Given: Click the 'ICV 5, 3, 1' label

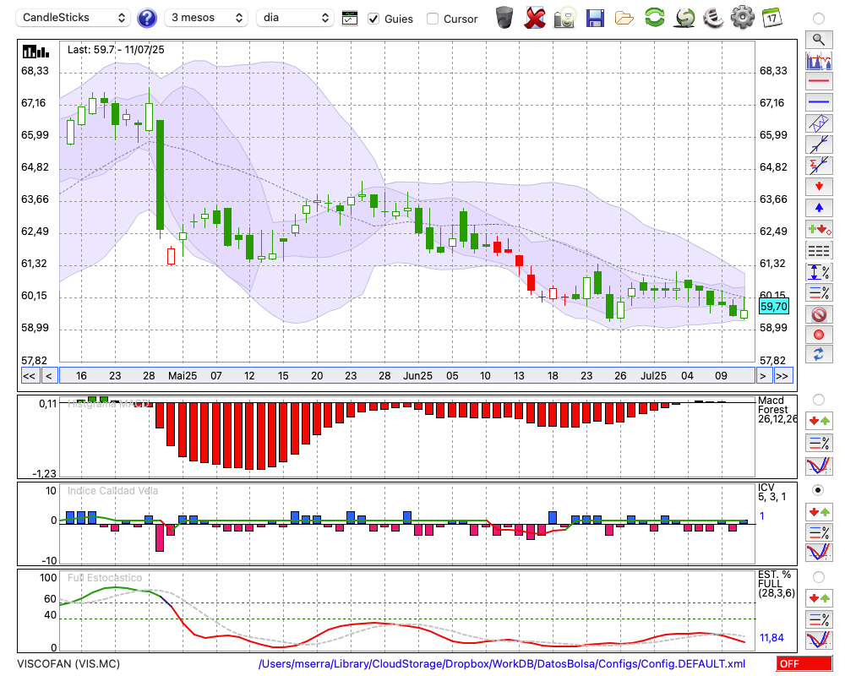Looking at the screenshot, I should pyautogui.click(x=771, y=492).
